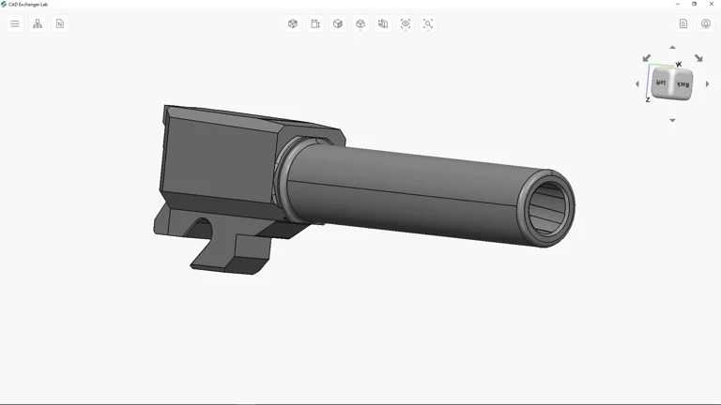The height and width of the screenshot is (405, 721).
Task: Open the model structure tree panel
Action: [x=38, y=23]
